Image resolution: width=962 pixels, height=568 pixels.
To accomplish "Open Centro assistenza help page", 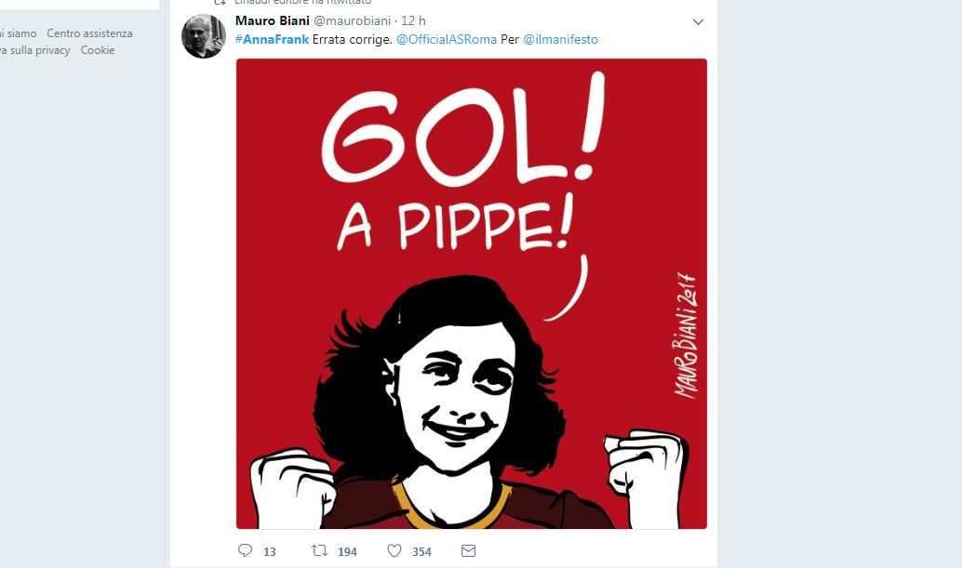I will point(89,33).
